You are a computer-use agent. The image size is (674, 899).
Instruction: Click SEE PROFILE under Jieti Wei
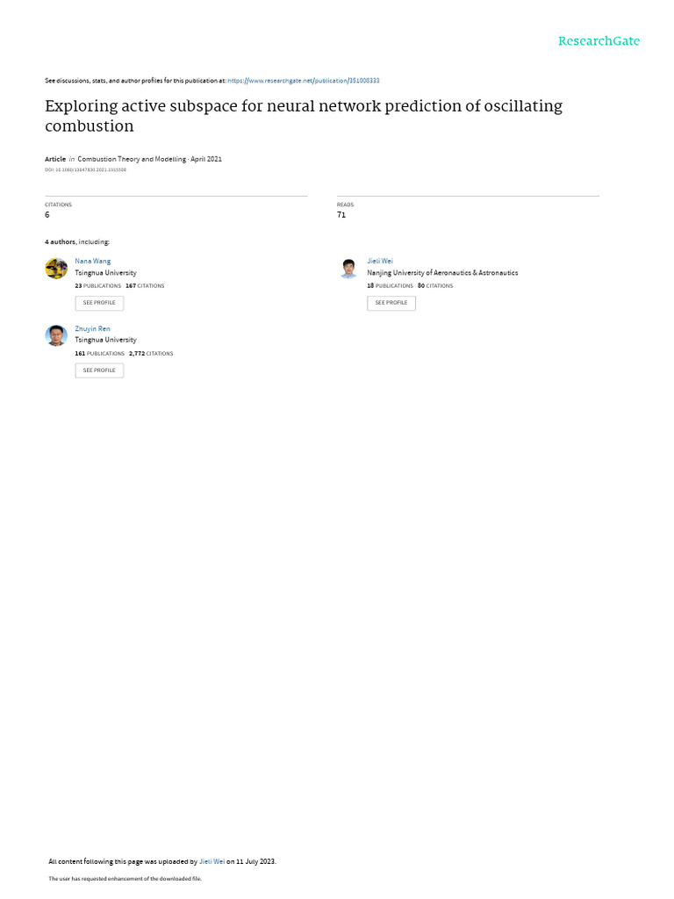click(x=391, y=303)
